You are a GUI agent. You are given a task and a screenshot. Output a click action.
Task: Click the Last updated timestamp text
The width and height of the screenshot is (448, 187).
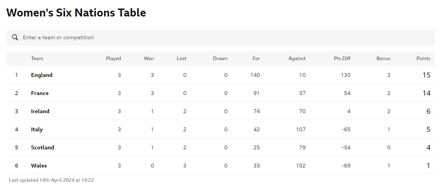point(51,180)
